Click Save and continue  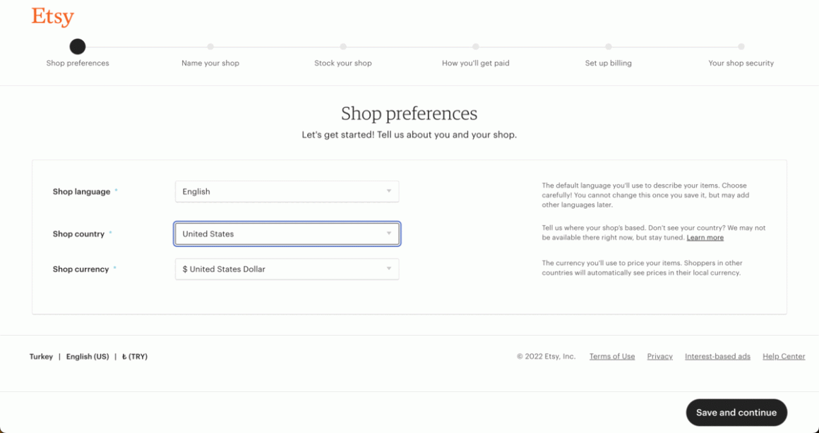click(x=736, y=413)
